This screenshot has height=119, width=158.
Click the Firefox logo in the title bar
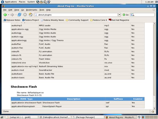pos(3,6)
